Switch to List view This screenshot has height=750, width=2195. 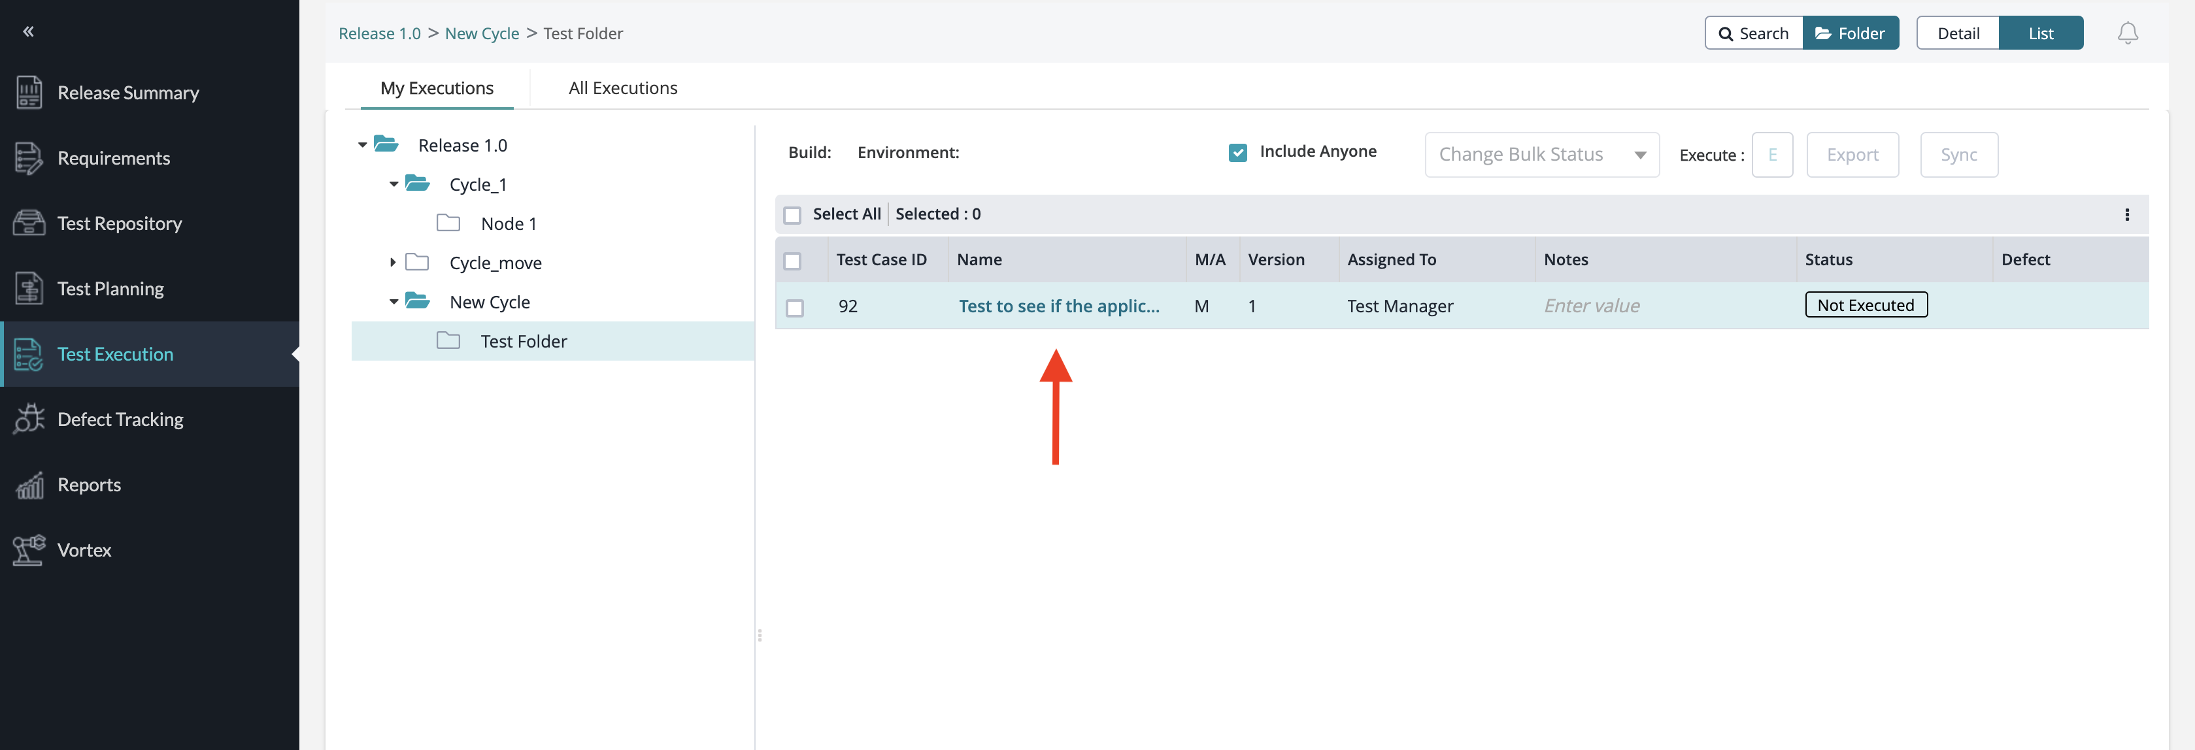tap(2041, 33)
